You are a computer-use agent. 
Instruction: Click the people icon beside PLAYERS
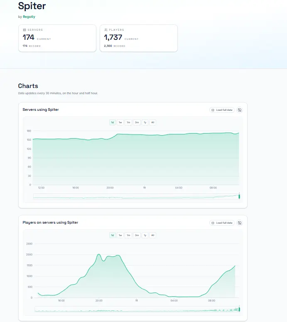tap(106, 30)
